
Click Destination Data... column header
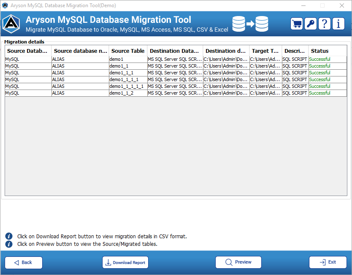(x=175, y=51)
